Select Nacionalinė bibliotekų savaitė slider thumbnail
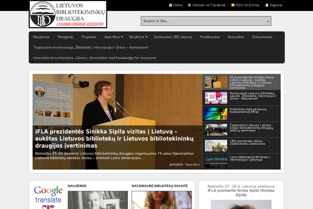 [x=216, y=98]
